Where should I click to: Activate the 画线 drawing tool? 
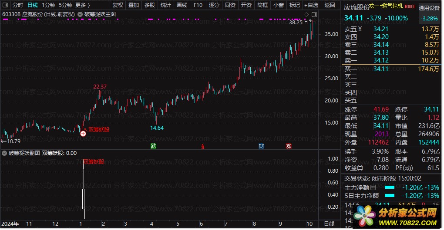click(x=182, y=5)
